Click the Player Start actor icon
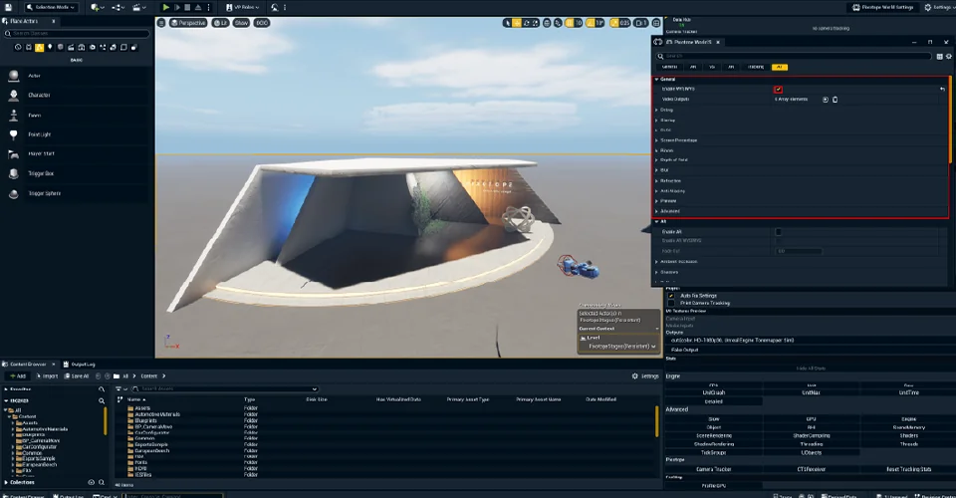The image size is (956, 498). coord(14,153)
